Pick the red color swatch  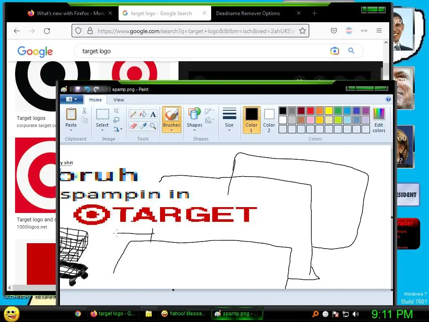tap(310, 111)
